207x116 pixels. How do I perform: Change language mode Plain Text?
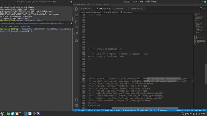pos(198,110)
